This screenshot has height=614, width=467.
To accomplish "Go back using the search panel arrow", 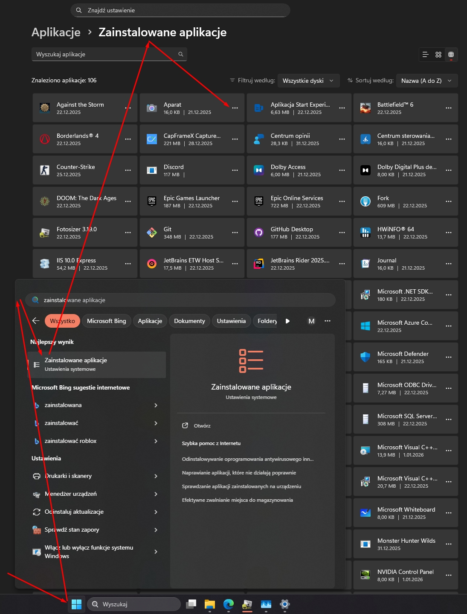I will [x=36, y=321].
